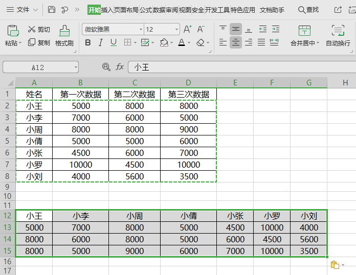Click the fx insert function icon
This screenshot has width=356, height=275.
(120, 67)
